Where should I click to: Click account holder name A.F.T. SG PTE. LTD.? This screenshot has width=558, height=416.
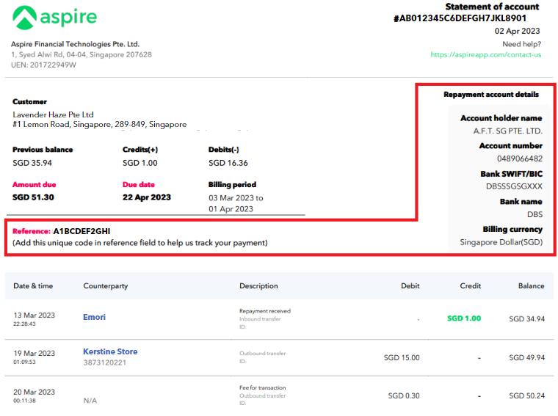(x=508, y=131)
